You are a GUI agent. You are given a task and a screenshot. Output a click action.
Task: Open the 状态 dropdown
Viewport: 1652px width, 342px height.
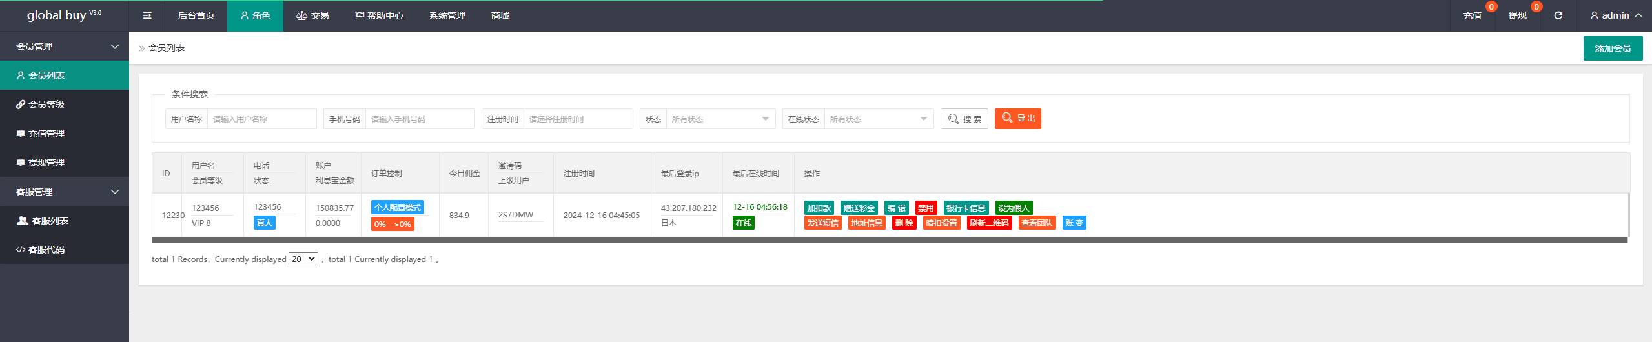pyautogui.click(x=720, y=119)
